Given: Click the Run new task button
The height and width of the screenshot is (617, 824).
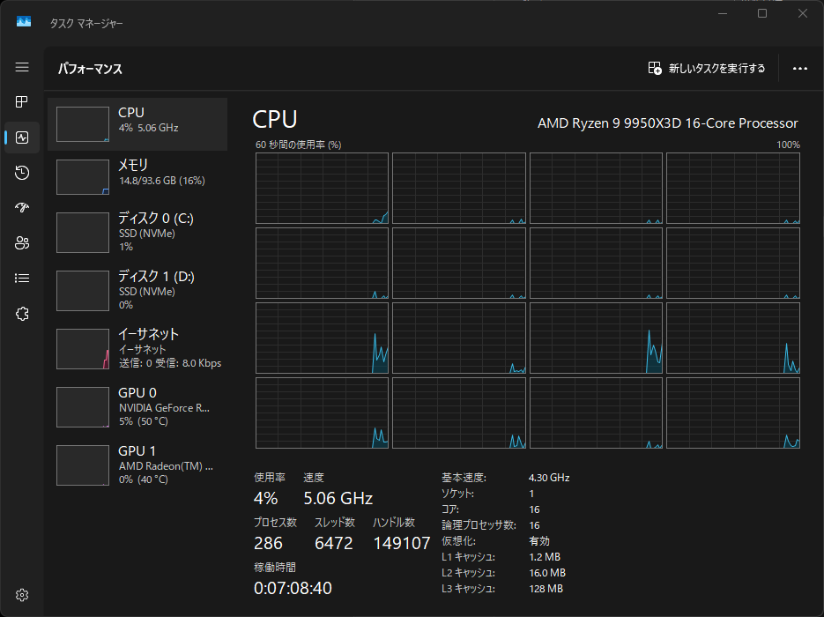Looking at the screenshot, I should tap(707, 69).
